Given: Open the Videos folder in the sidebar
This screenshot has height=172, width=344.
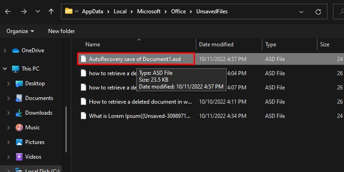Looking at the screenshot, I should coord(33,157).
